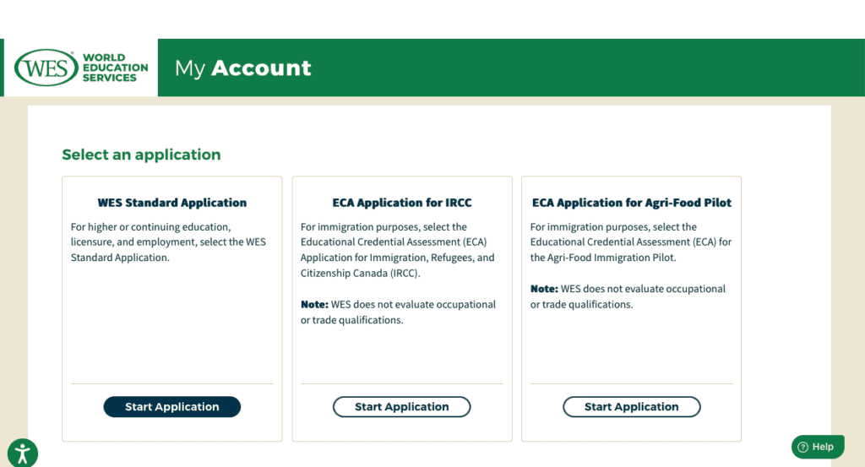Click the My Account header title
Image resolution: width=865 pixels, height=467 pixels.
[243, 68]
